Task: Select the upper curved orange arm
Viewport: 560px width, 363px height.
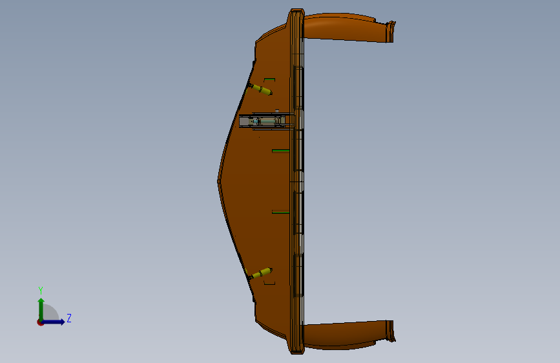Action: pos(349,28)
